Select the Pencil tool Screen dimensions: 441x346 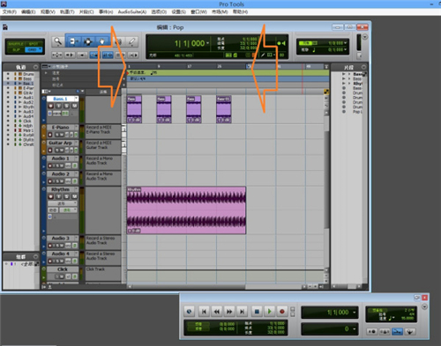click(x=132, y=41)
